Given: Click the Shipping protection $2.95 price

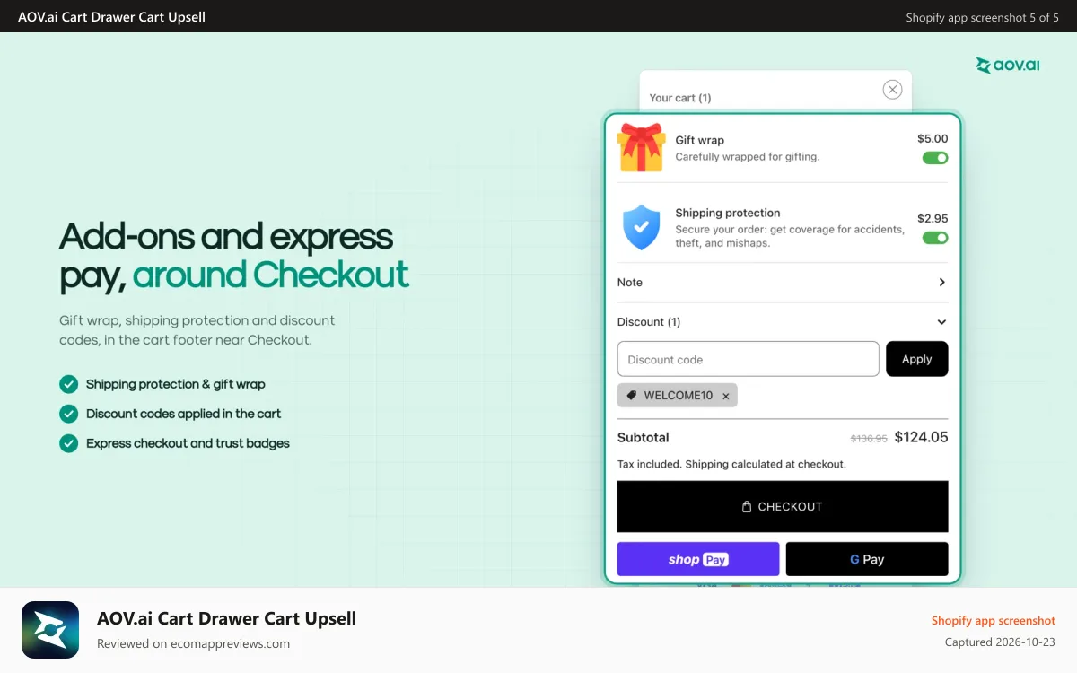Looking at the screenshot, I should 933,219.
